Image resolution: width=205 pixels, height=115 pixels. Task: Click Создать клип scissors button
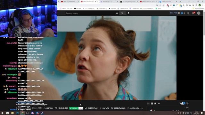(118, 108)
